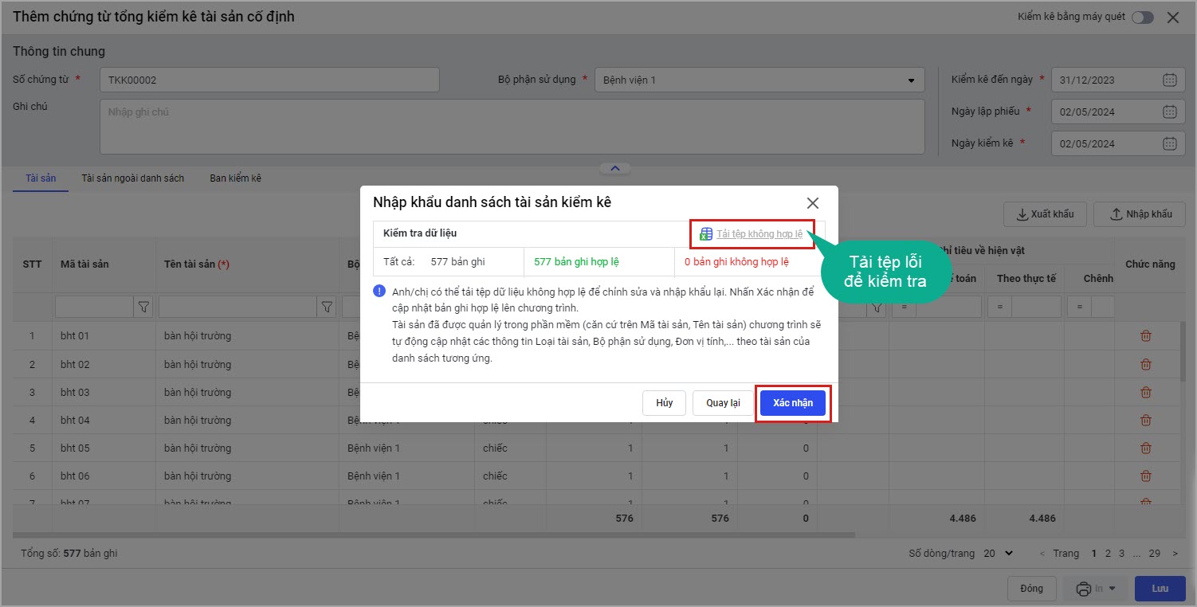Click Hủy in import dialog
The width and height of the screenshot is (1197, 607).
[x=665, y=403]
